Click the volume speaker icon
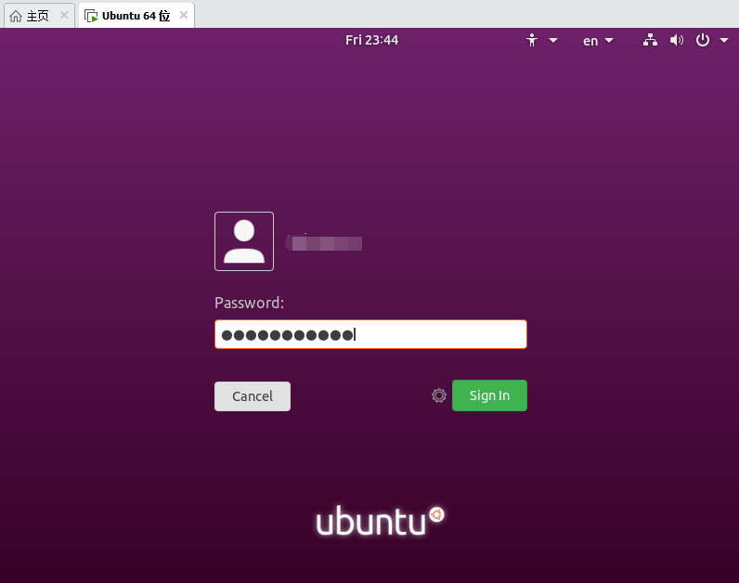The width and height of the screenshot is (739, 583). point(677,40)
